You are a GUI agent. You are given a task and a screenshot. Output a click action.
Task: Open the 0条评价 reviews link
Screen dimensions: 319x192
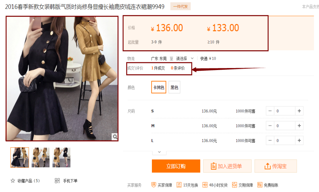[x=178, y=68]
